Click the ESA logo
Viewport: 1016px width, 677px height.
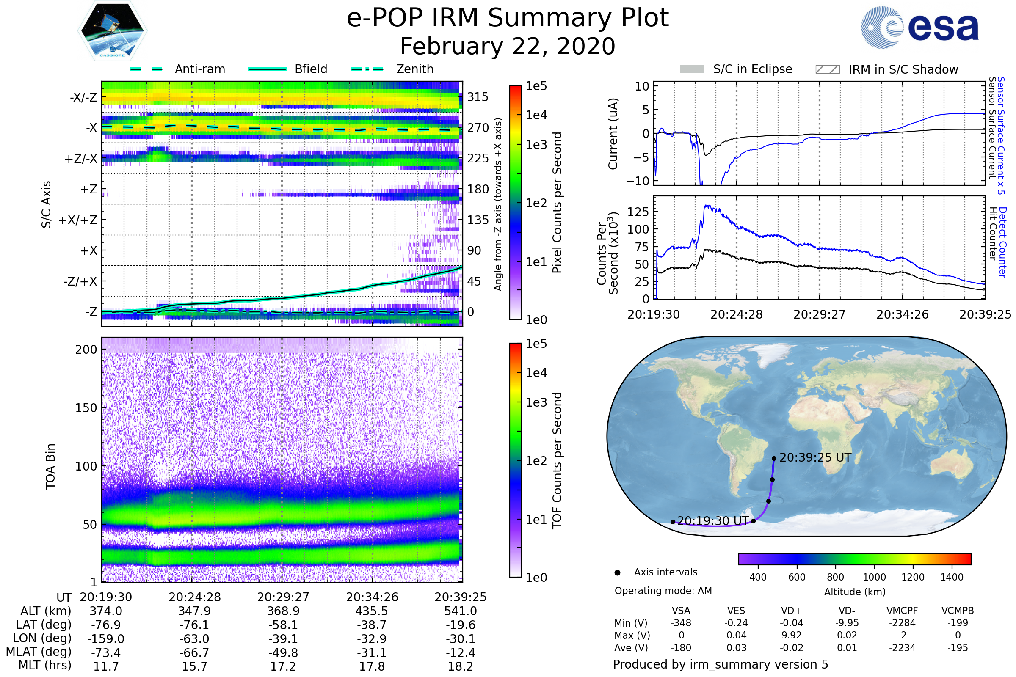(919, 27)
